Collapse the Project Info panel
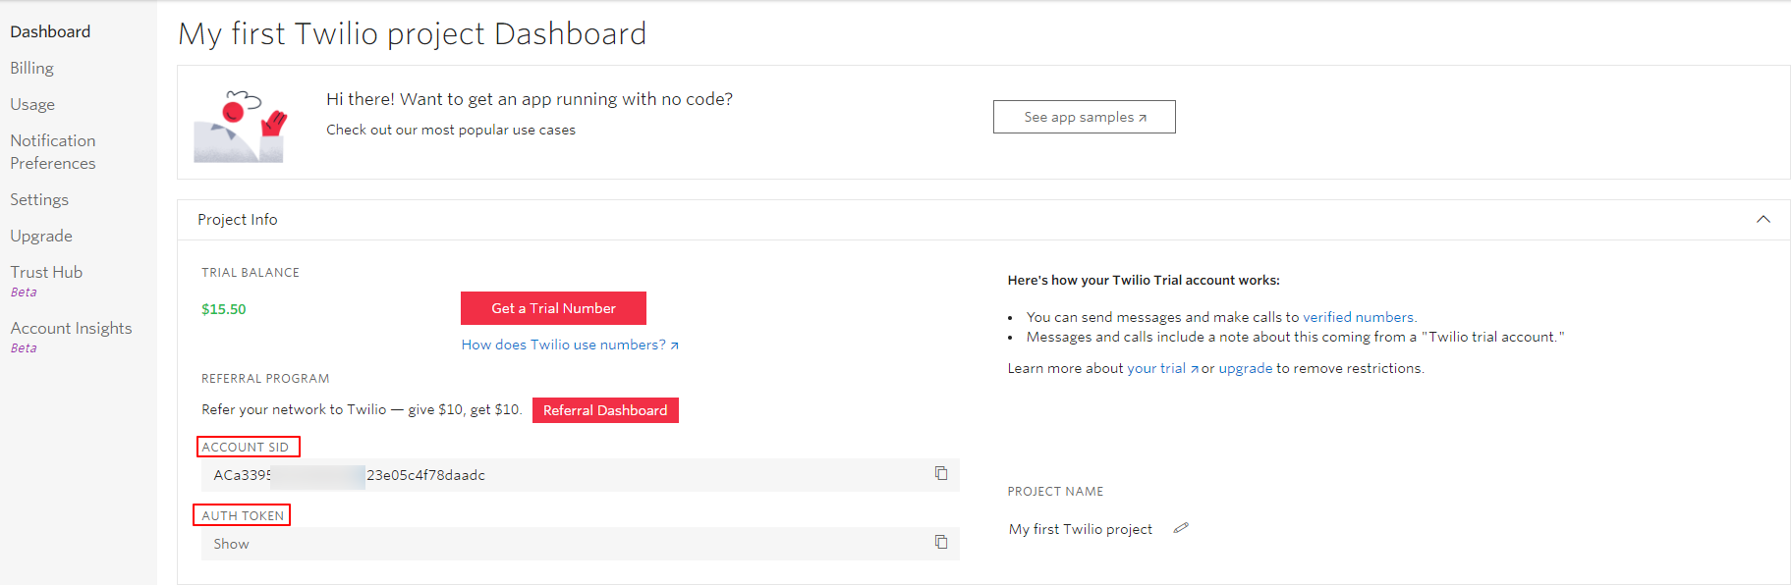 [1763, 220]
